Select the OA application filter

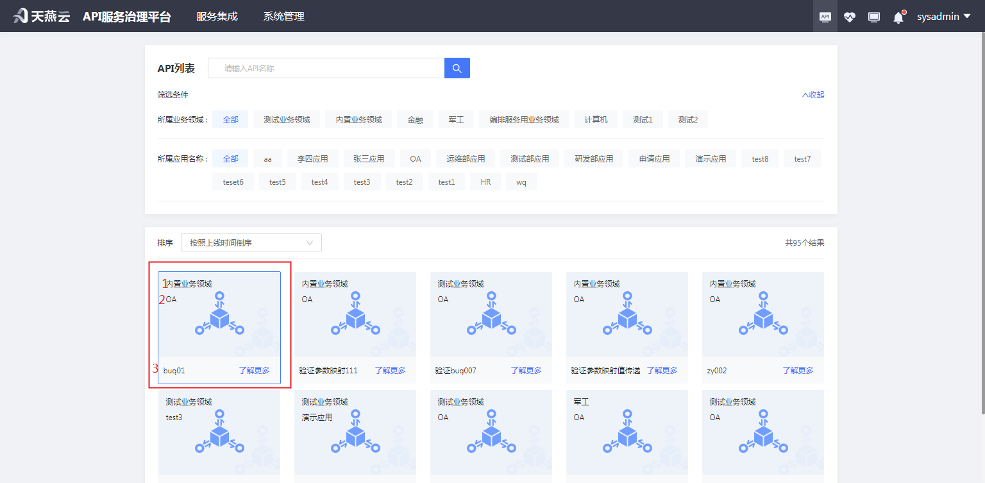point(415,158)
